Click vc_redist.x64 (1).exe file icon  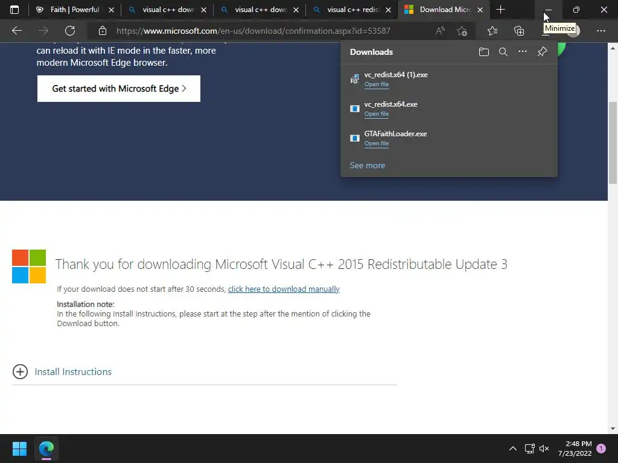(x=355, y=79)
